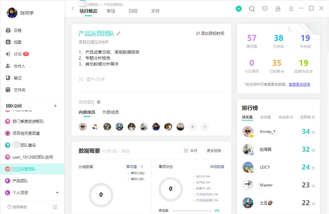Open the search magnifier icon
The width and height of the screenshot is (329, 214).
click(252, 9)
